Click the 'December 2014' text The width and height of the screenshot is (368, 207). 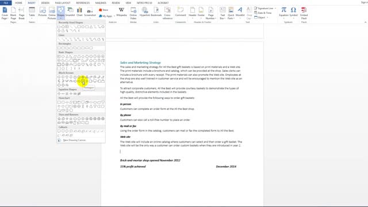tap(226, 166)
